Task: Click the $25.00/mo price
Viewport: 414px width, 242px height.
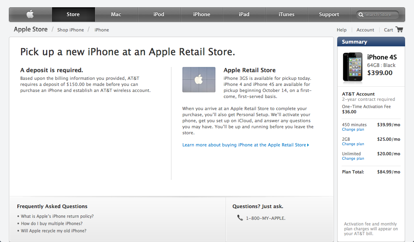Action: click(389, 139)
